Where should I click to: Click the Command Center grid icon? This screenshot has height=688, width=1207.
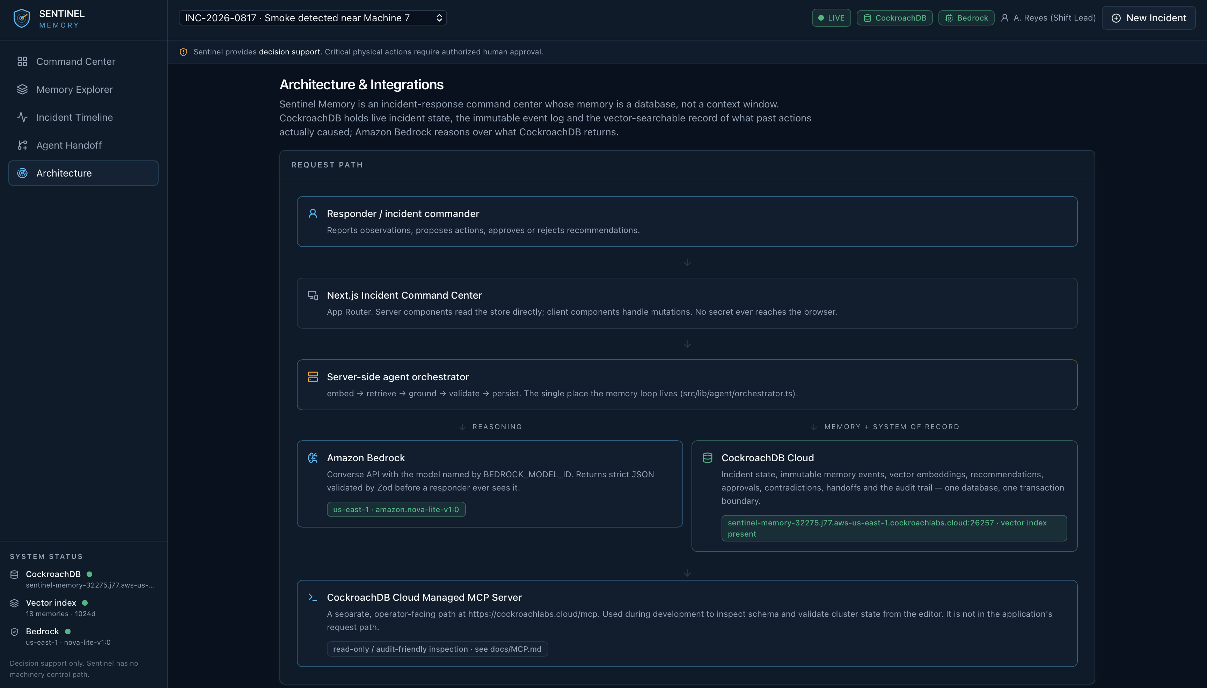click(x=22, y=61)
